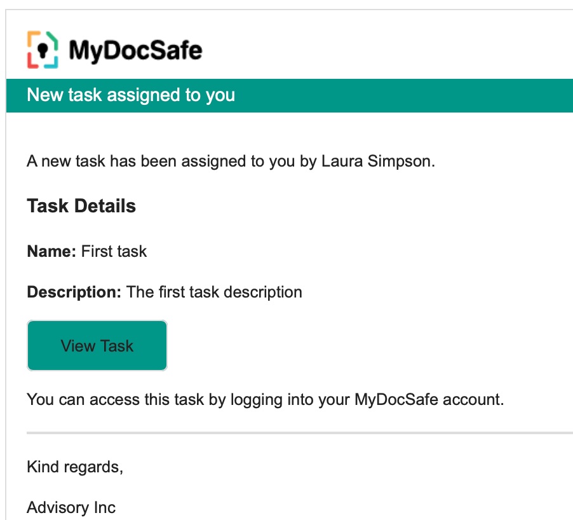Open the task using the teal button

pyautogui.click(x=97, y=345)
